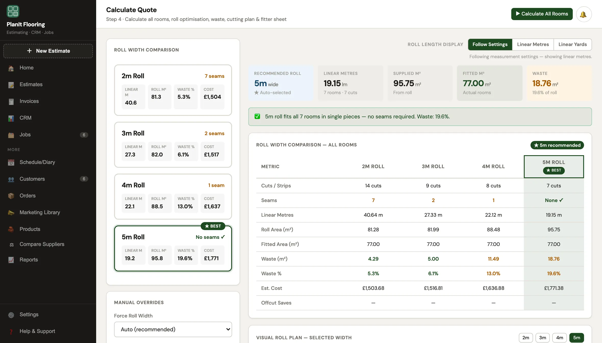Click the New Estimate button

[x=48, y=51]
